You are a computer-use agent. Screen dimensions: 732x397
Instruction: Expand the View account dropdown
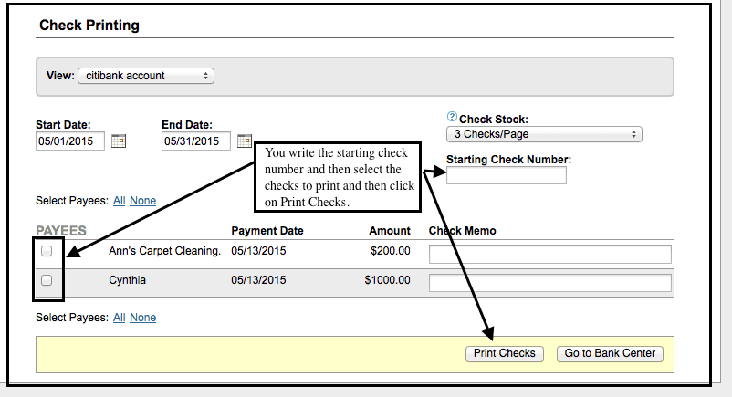tap(146, 76)
